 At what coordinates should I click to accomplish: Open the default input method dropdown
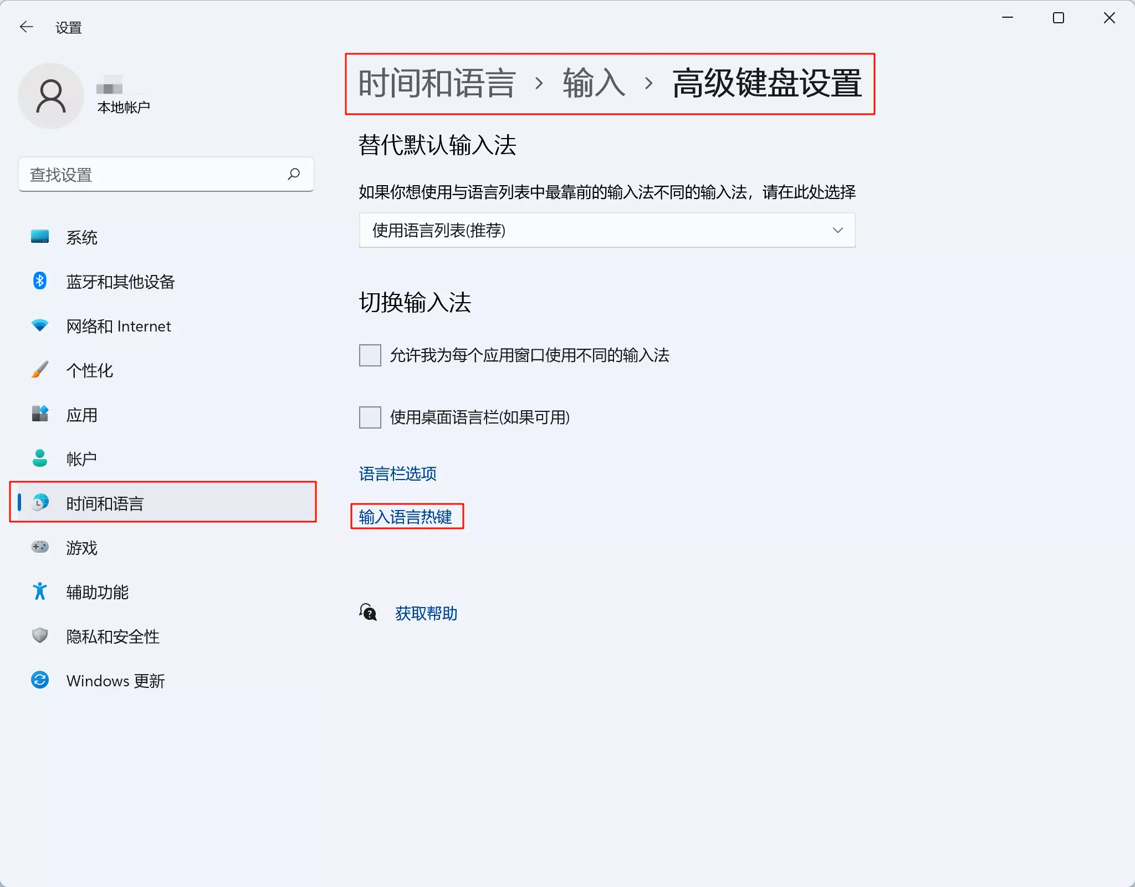pyautogui.click(x=606, y=230)
